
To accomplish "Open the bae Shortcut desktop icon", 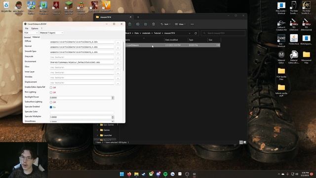I will [281, 41].
